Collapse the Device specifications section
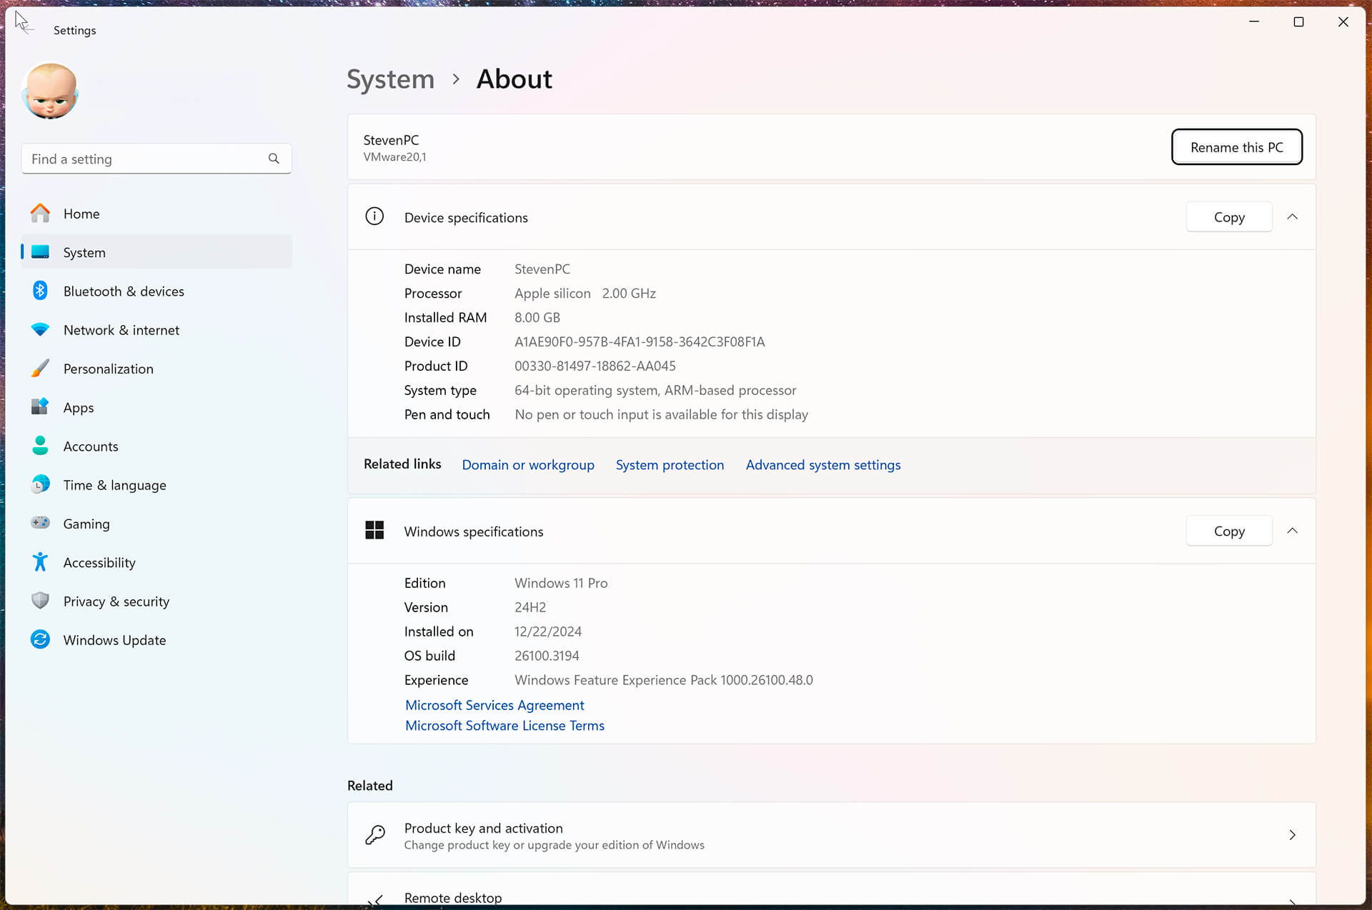Viewport: 1372px width, 910px height. click(x=1292, y=216)
